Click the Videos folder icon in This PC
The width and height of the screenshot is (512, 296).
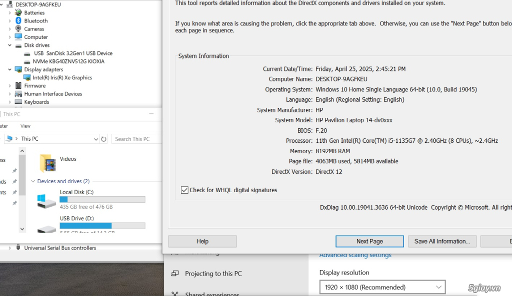47,163
